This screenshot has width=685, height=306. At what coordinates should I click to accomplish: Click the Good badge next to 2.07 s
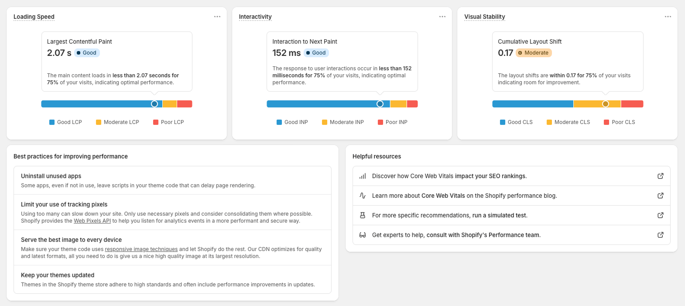point(87,53)
